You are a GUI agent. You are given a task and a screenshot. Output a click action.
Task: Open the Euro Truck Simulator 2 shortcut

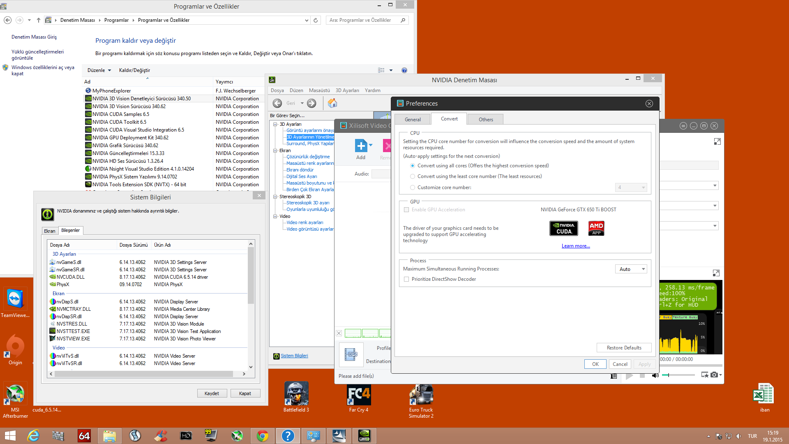(421, 401)
